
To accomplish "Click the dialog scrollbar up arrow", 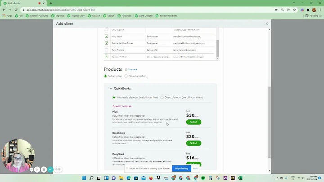I will coord(270,30).
